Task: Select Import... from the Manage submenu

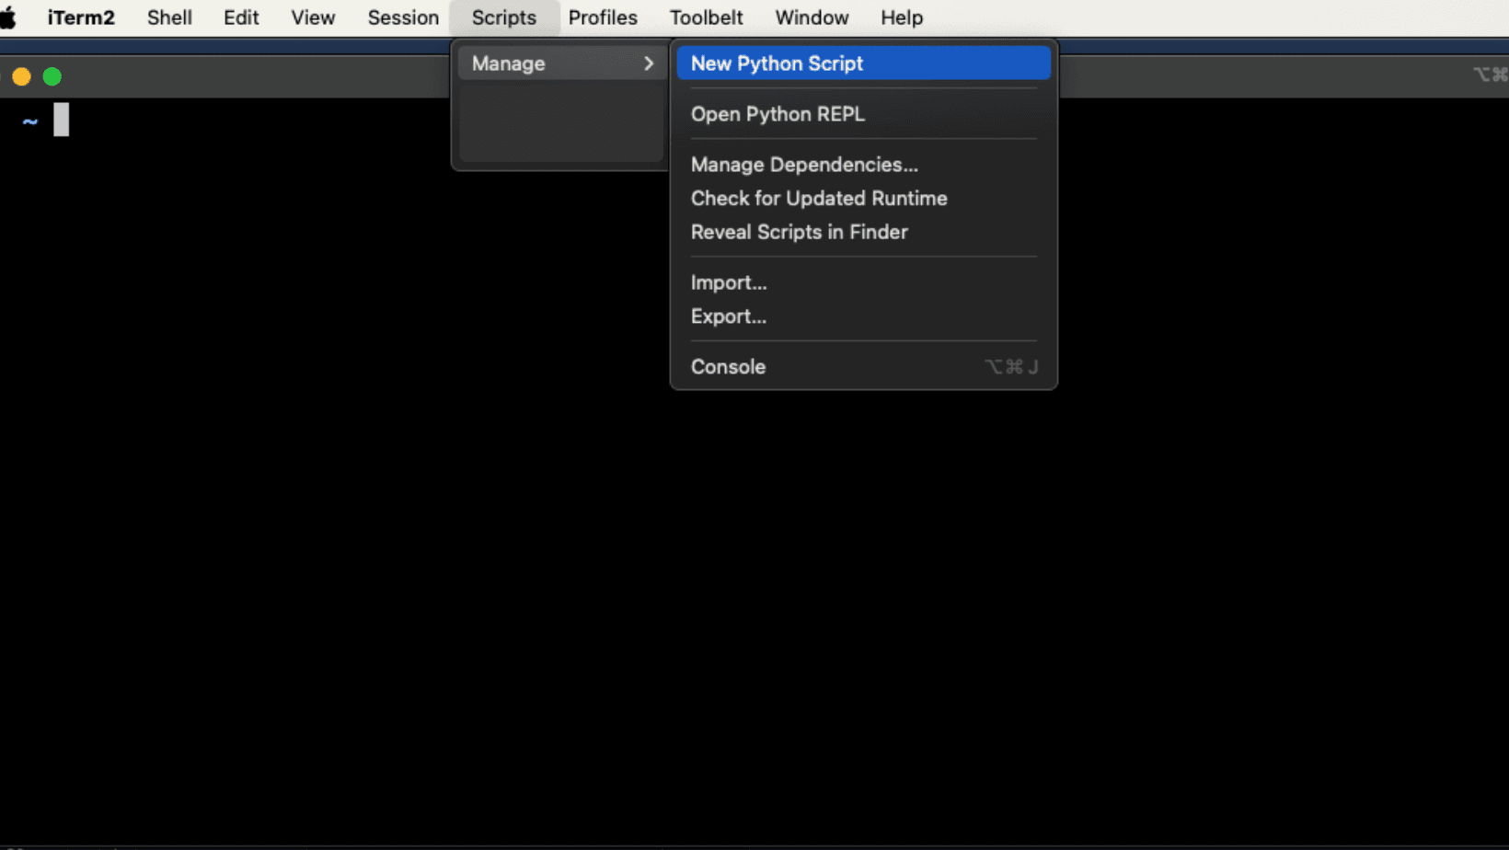Action: pyautogui.click(x=863, y=282)
